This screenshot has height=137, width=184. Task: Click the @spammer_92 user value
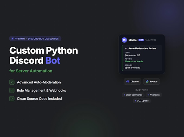click(132, 55)
